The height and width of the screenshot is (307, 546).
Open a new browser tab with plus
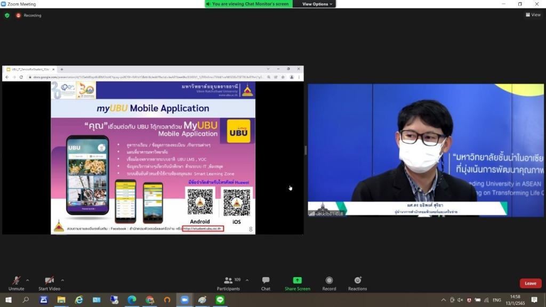click(x=62, y=69)
